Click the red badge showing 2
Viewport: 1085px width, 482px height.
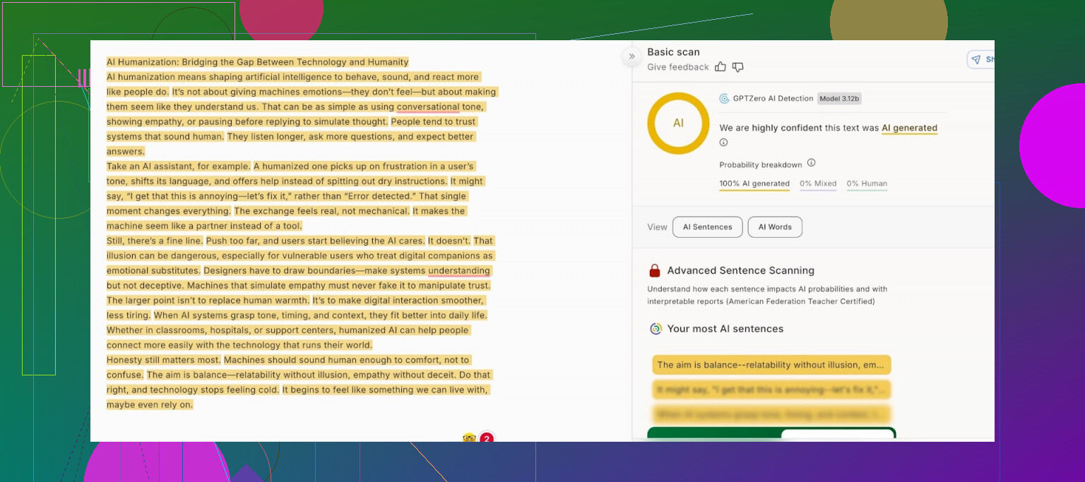pos(486,439)
